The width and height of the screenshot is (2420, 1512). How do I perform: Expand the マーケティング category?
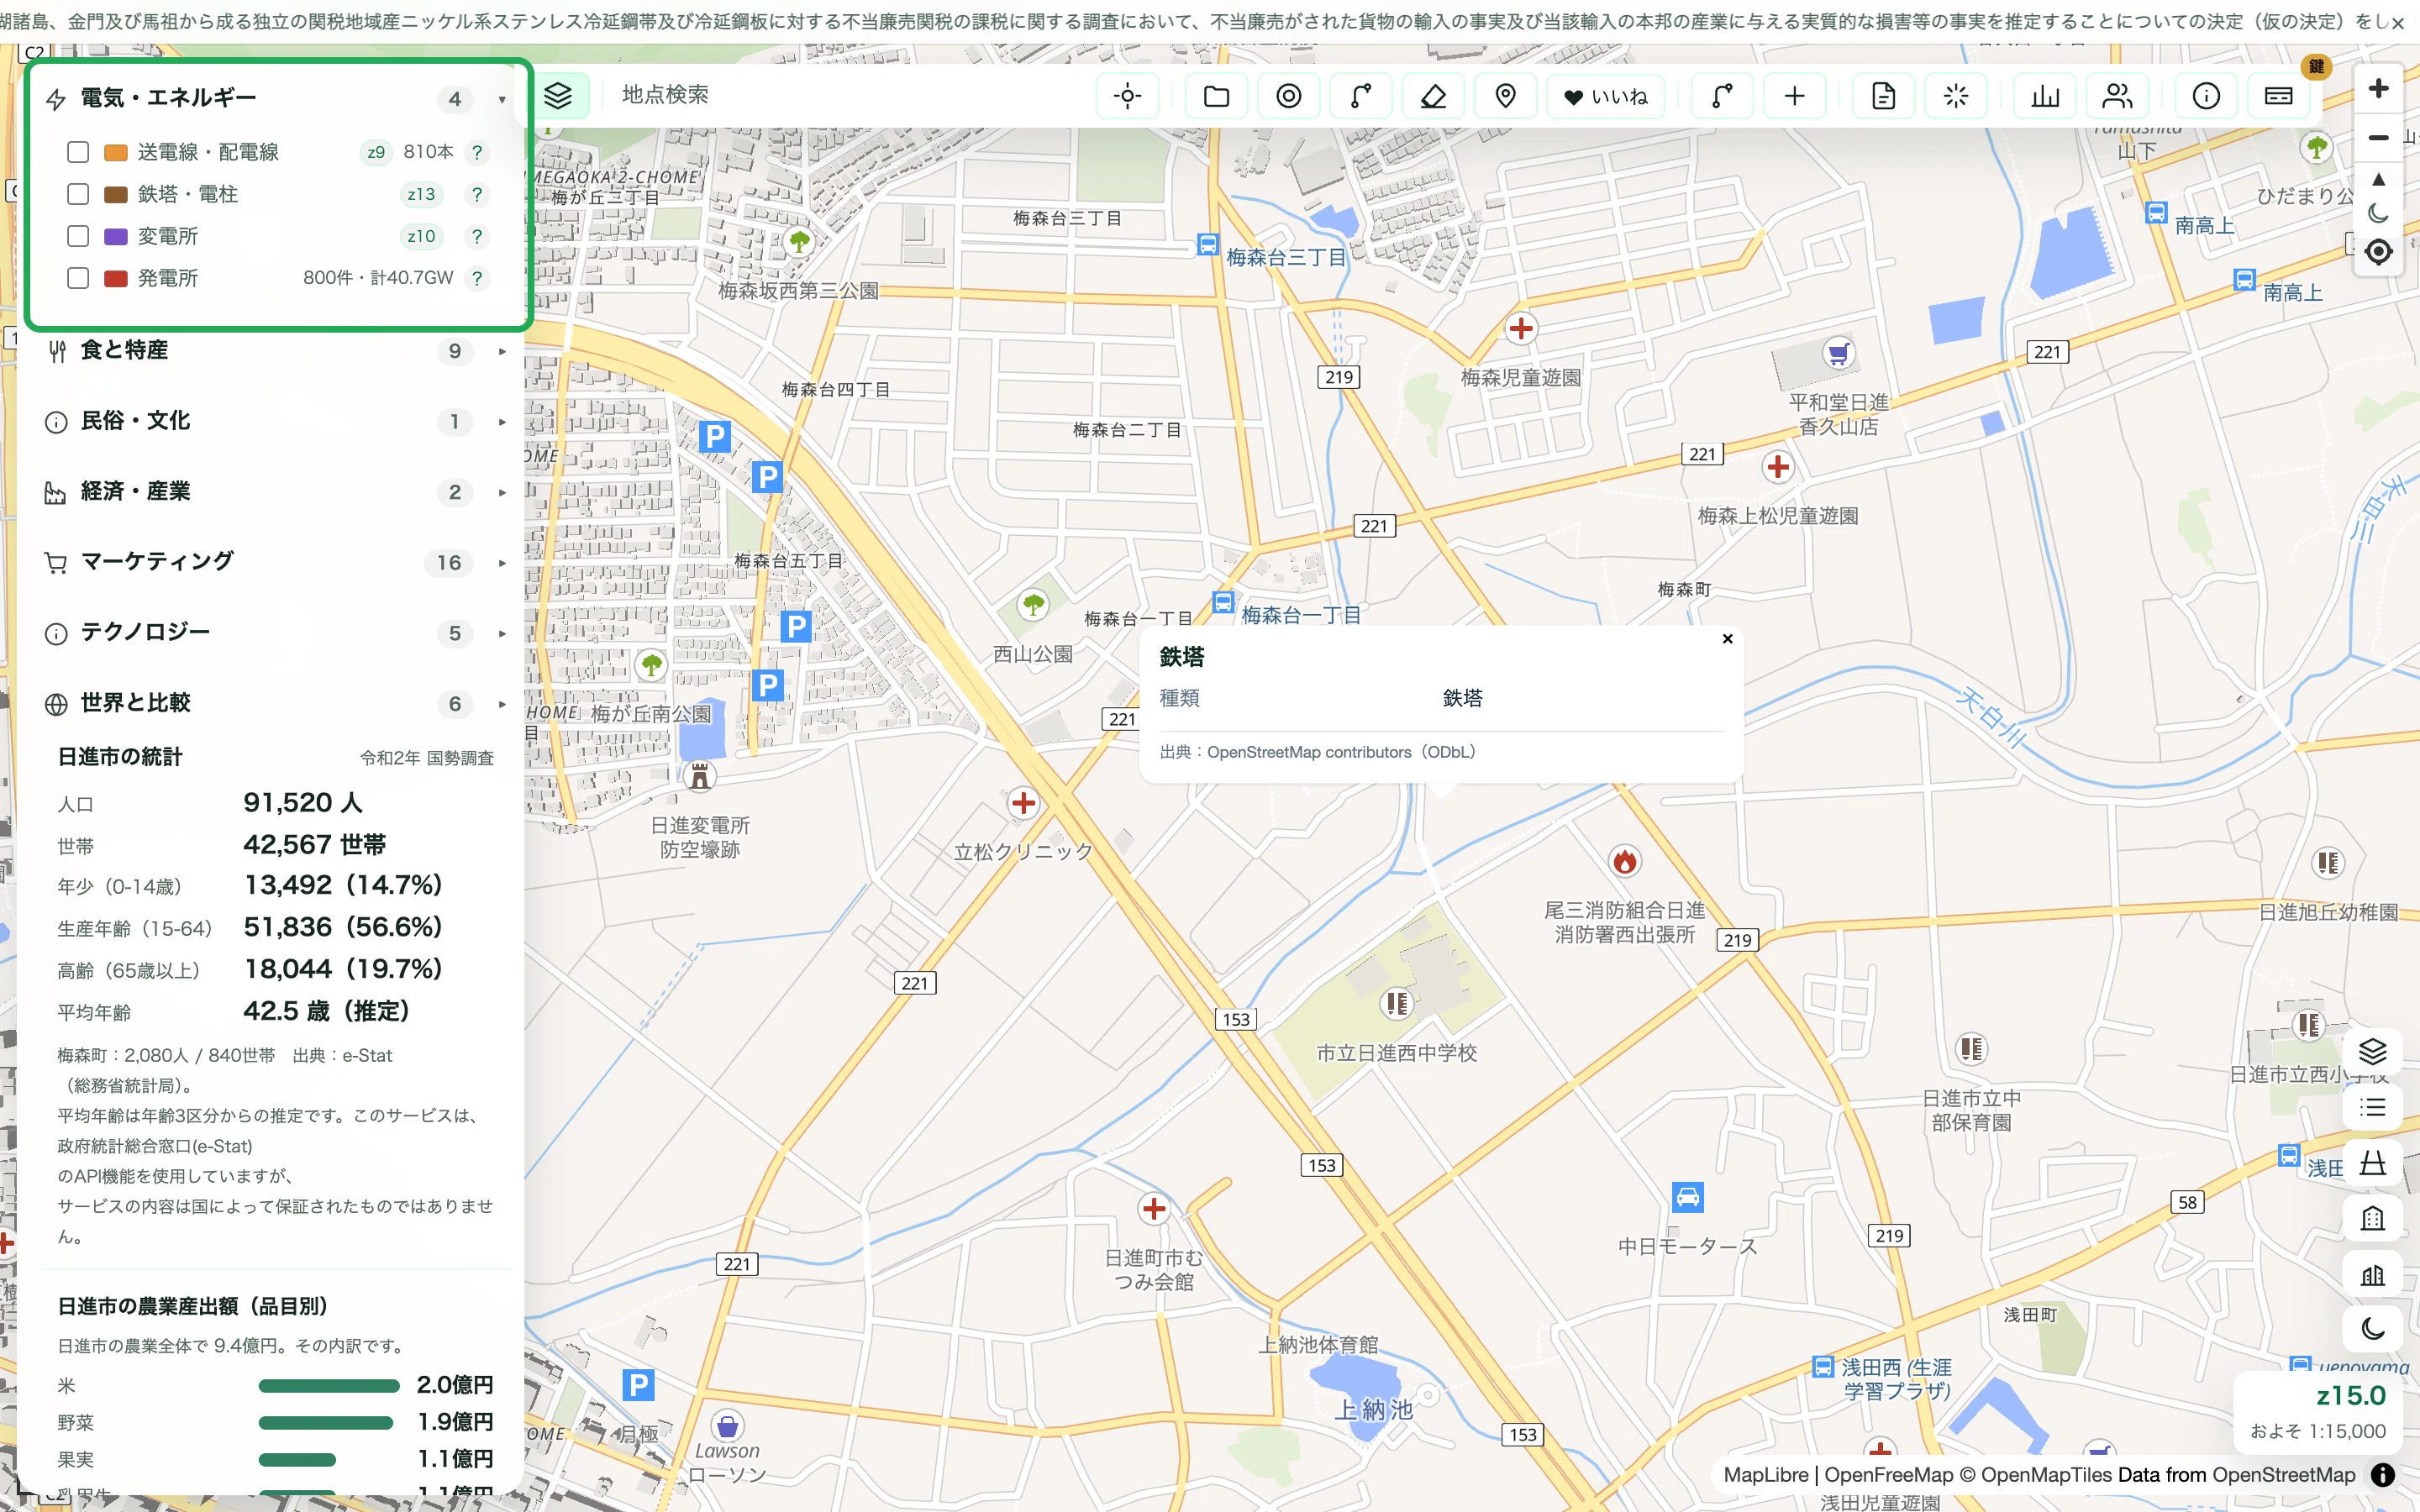coord(277,563)
